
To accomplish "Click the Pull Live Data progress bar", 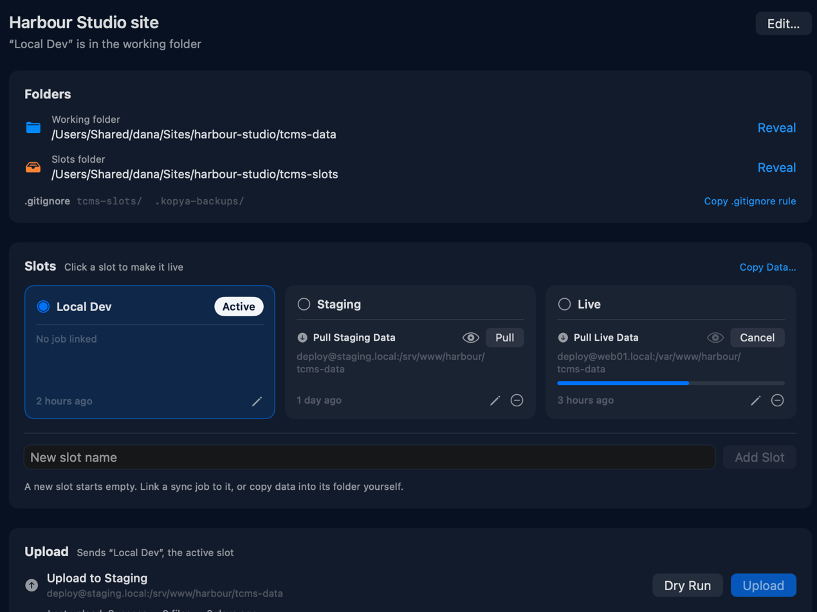I will 671,383.
